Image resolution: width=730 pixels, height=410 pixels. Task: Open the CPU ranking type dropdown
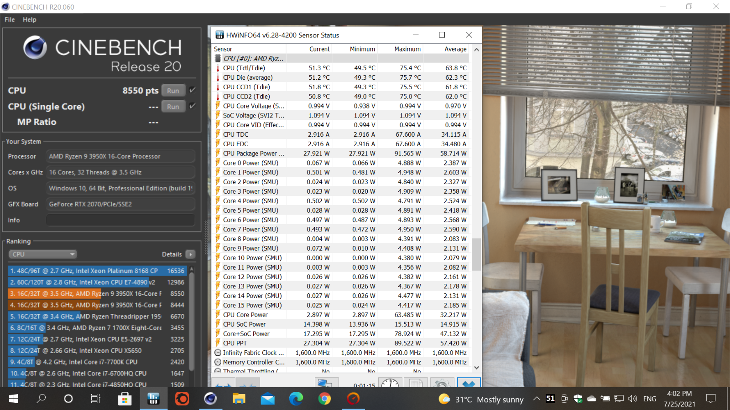[42, 254]
